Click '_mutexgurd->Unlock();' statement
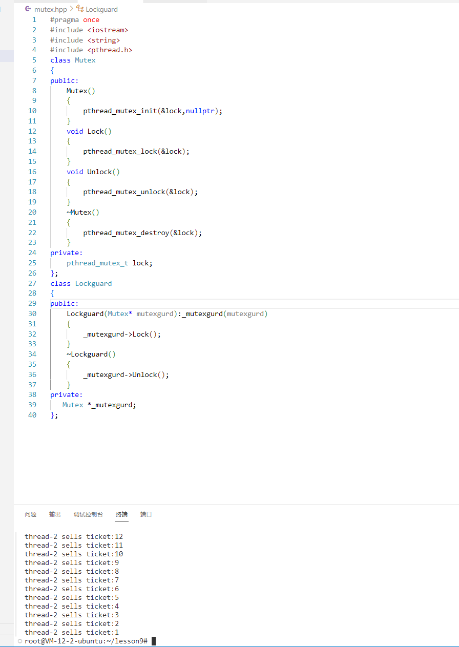The width and height of the screenshot is (459, 647). (x=126, y=374)
